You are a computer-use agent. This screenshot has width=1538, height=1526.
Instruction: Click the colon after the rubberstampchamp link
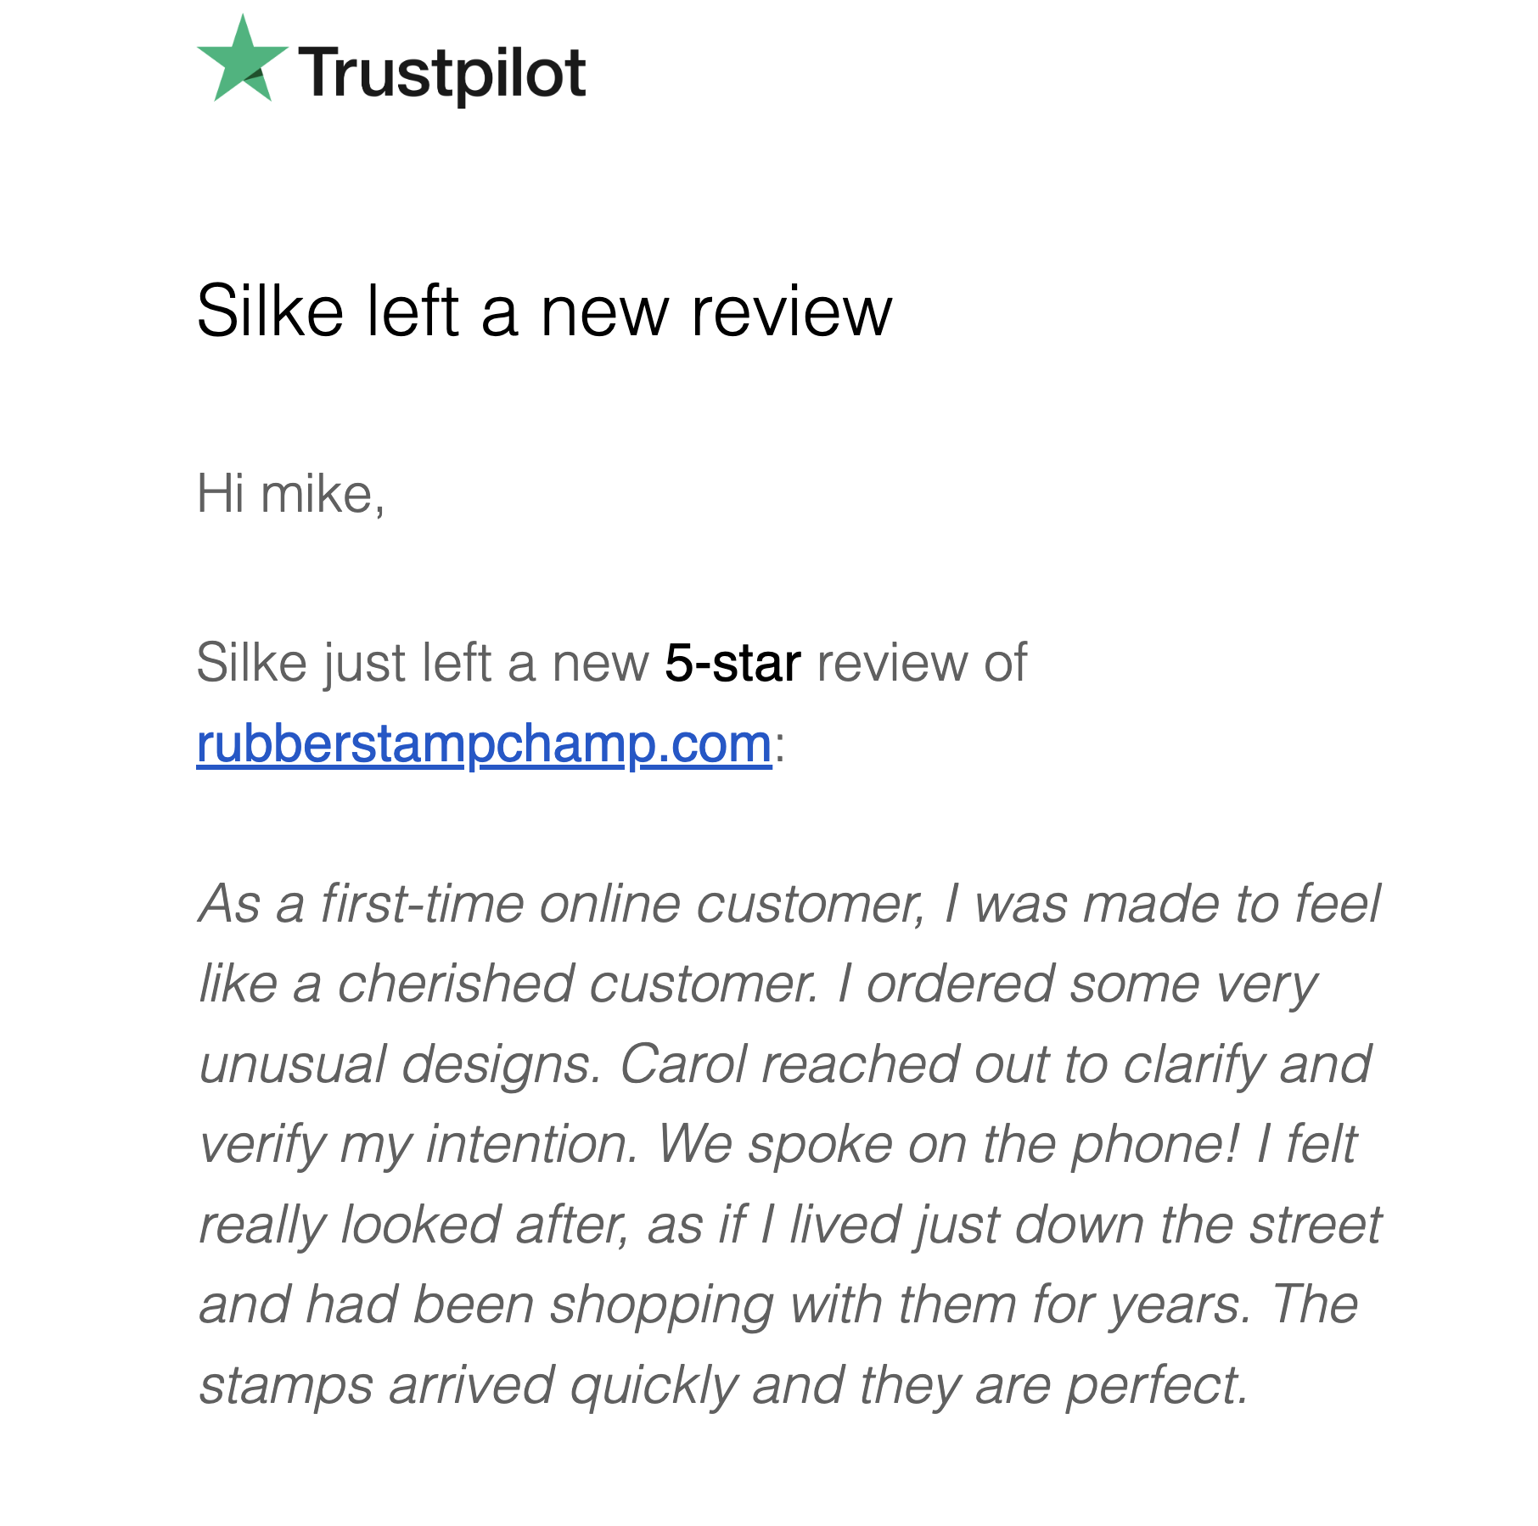click(x=779, y=747)
